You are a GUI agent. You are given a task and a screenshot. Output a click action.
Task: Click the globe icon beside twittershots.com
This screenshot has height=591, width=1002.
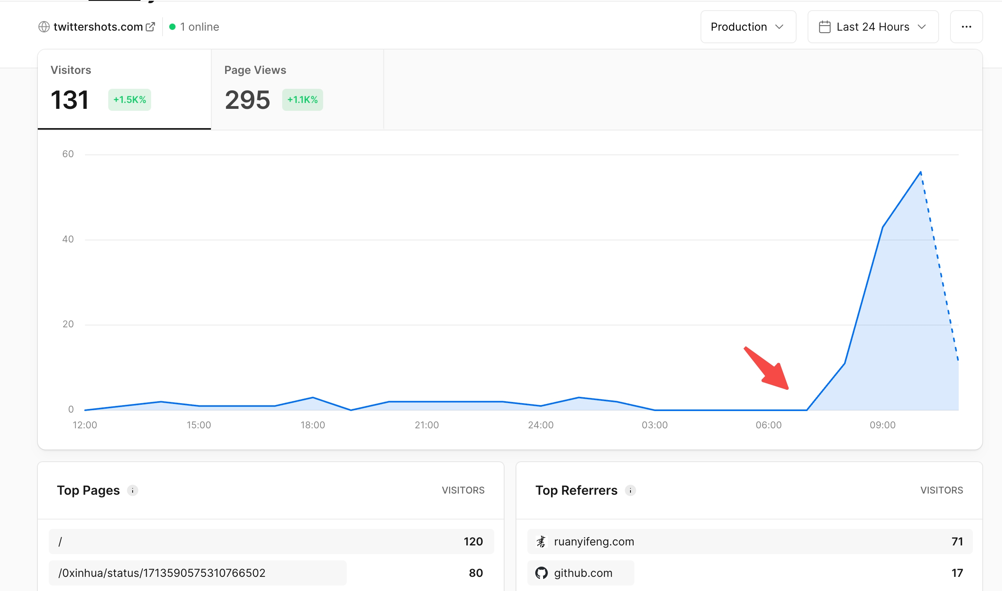(44, 27)
